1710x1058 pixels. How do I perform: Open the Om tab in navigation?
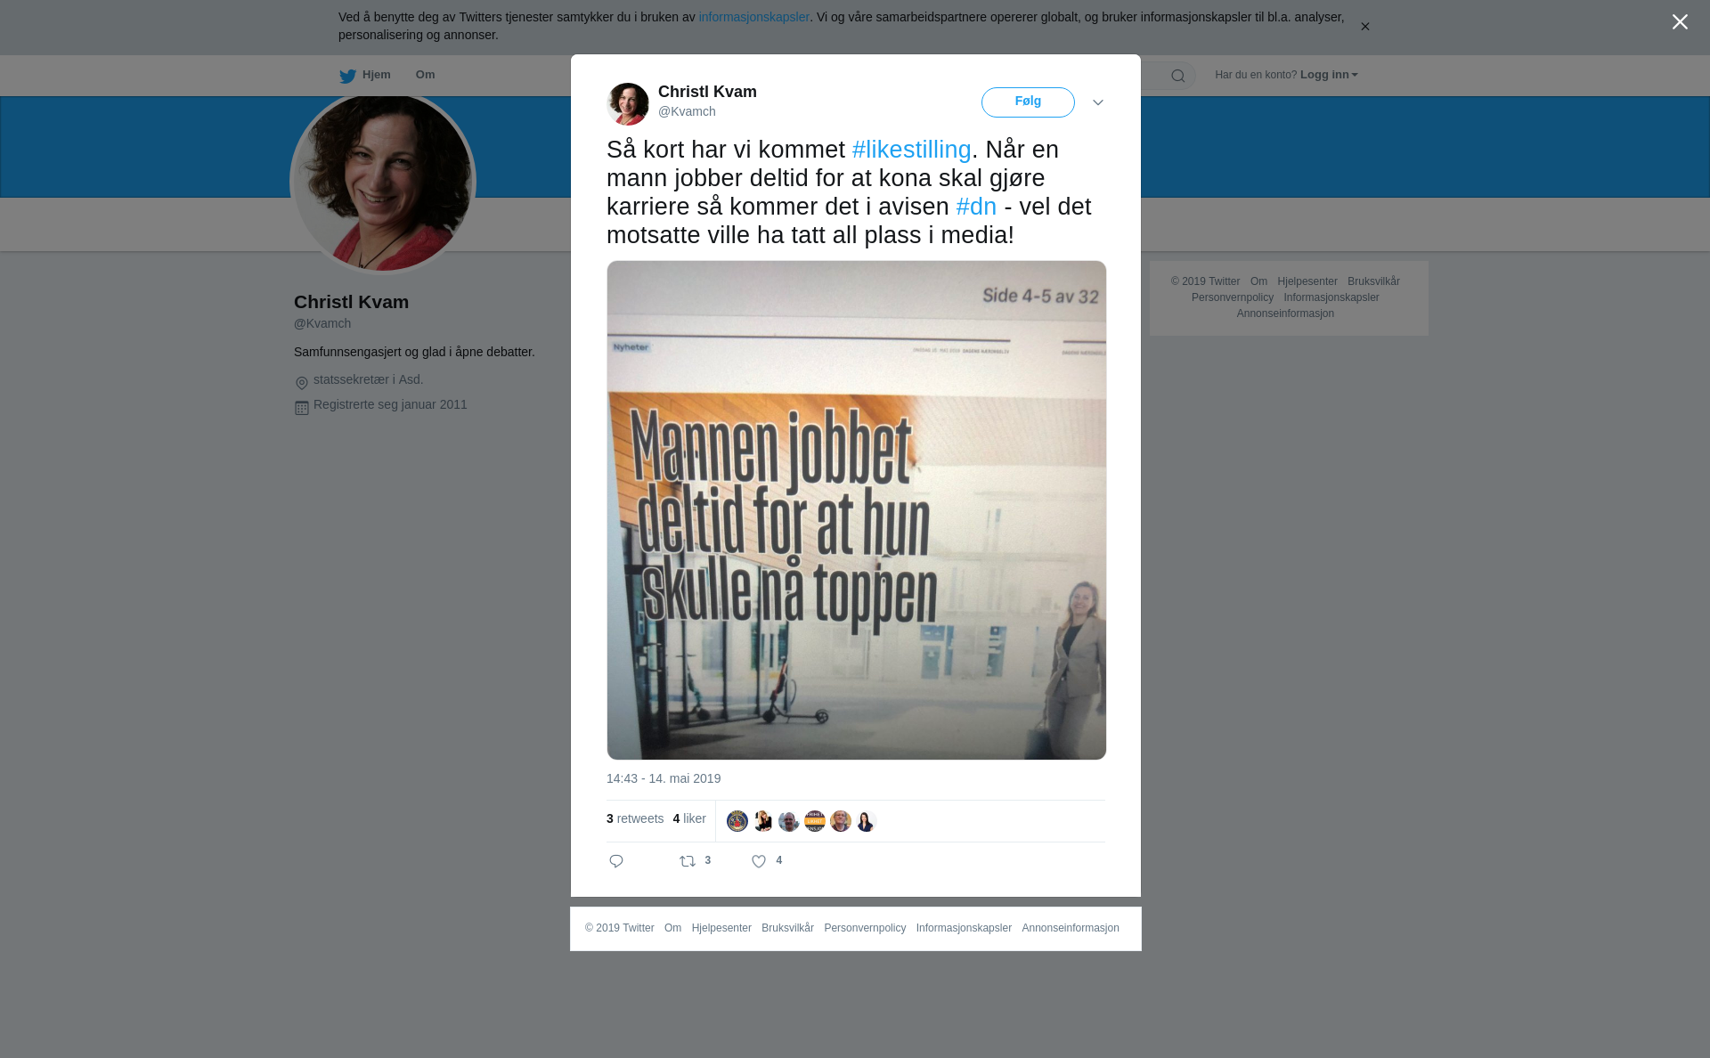[425, 75]
